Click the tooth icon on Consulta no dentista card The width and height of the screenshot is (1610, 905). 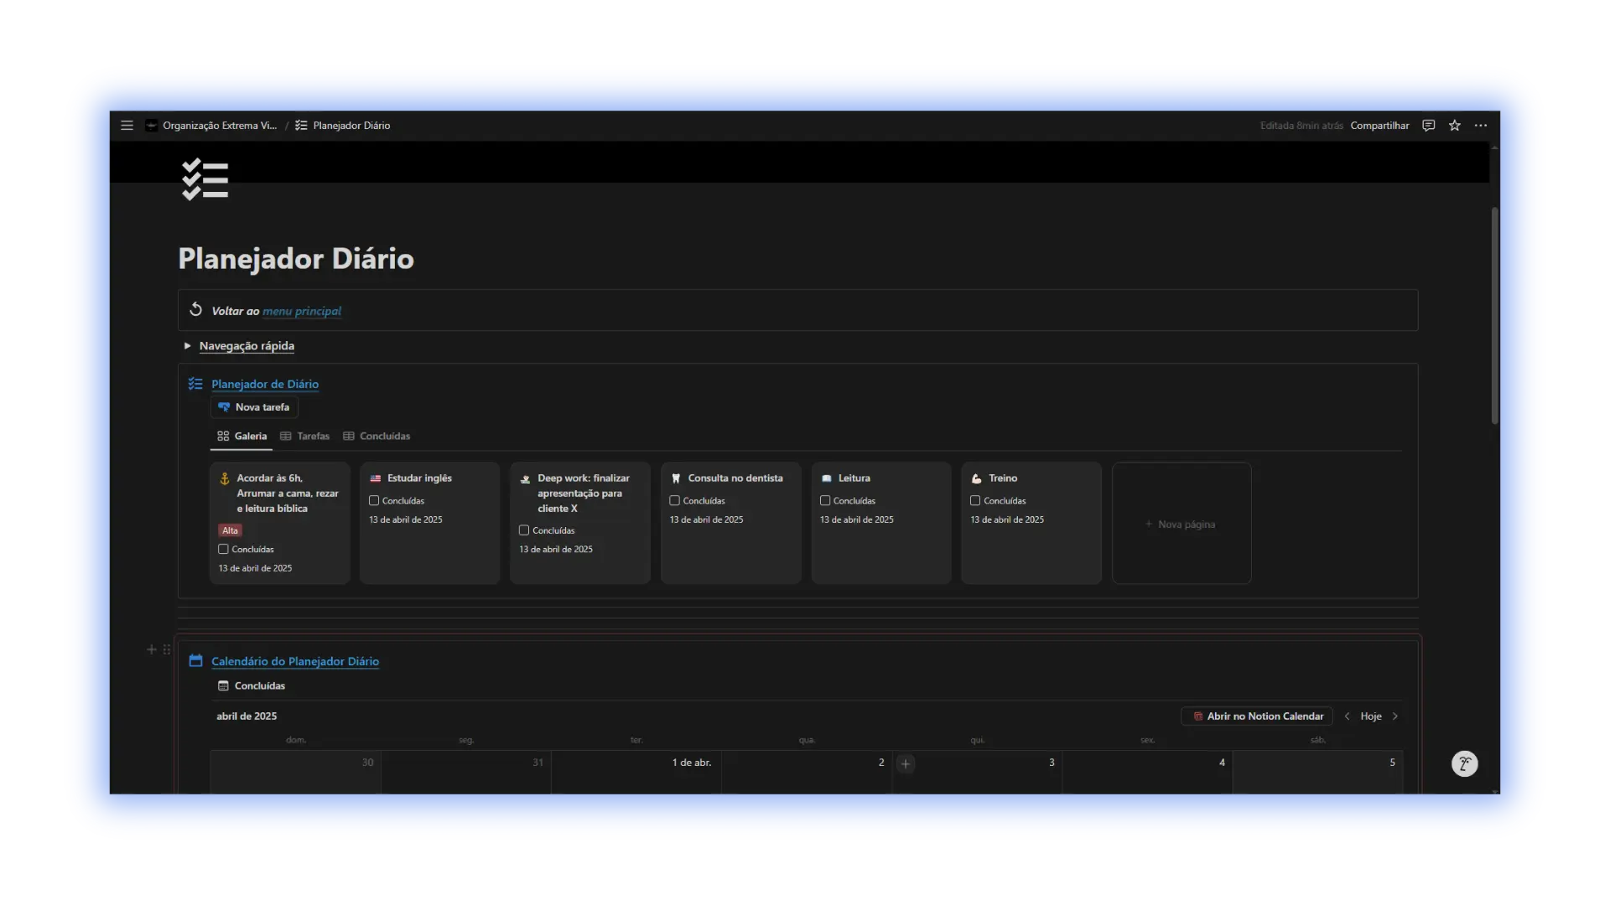(676, 478)
